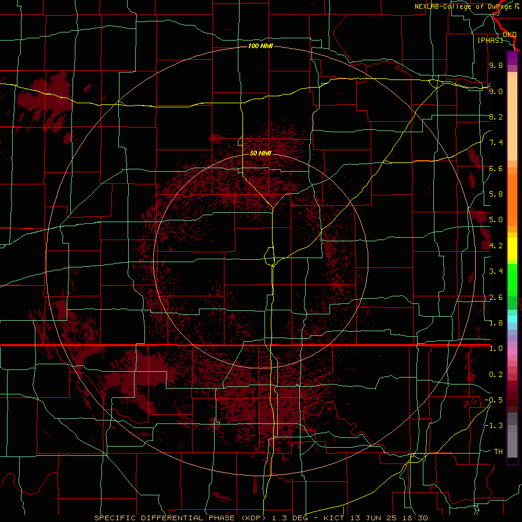Image resolution: width=522 pixels, height=522 pixels.
Task: Click the 6.6 legend value
Action: pyautogui.click(x=496, y=168)
